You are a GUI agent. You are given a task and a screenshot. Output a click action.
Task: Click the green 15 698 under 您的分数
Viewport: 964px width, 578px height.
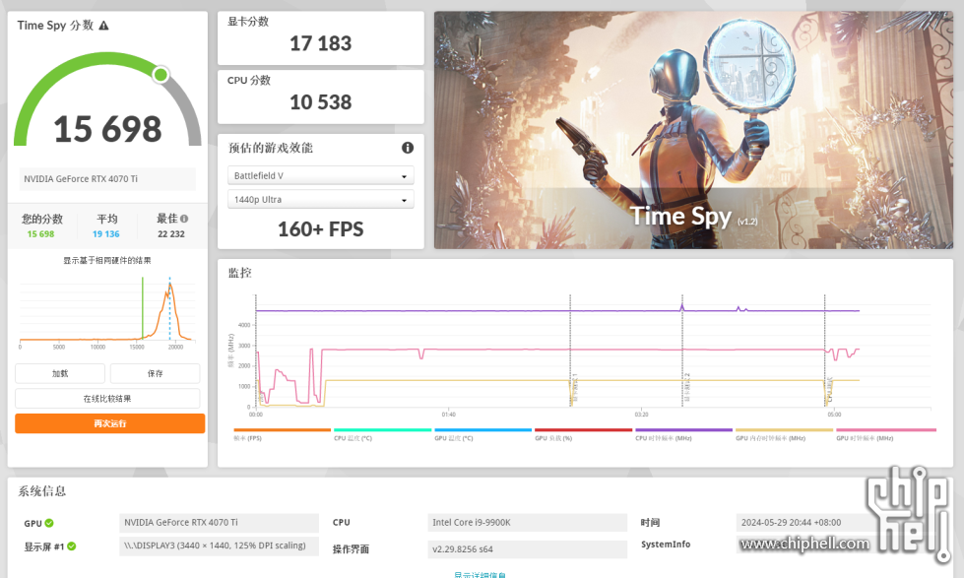click(x=40, y=234)
